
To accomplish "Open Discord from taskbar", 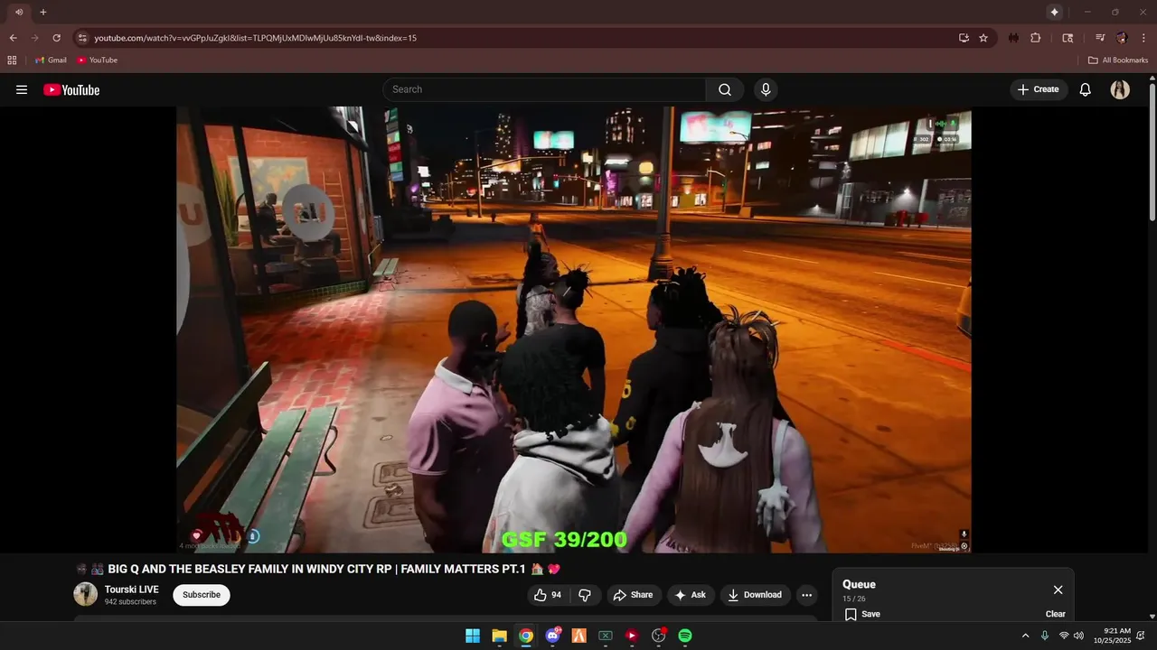I will point(552,636).
